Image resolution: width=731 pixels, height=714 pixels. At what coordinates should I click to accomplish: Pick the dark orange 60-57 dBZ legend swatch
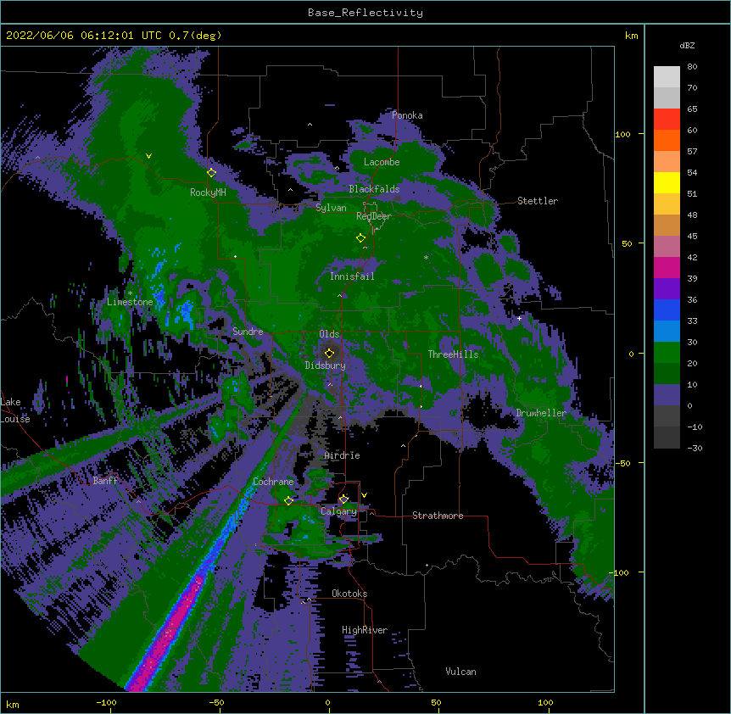[x=667, y=140]
